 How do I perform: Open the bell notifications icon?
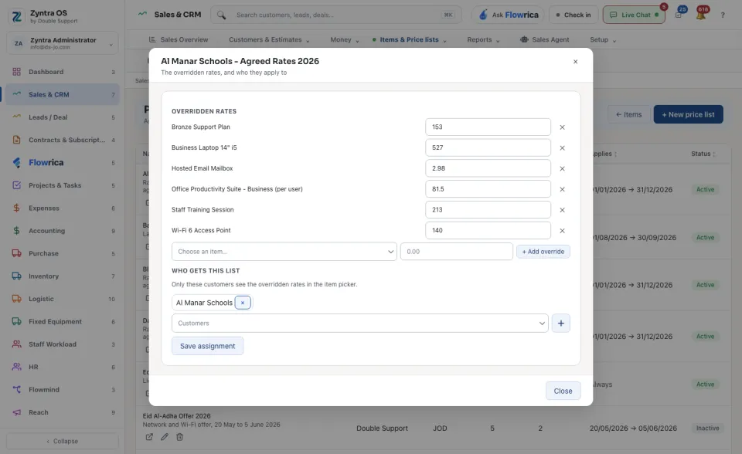click(701, 15)
